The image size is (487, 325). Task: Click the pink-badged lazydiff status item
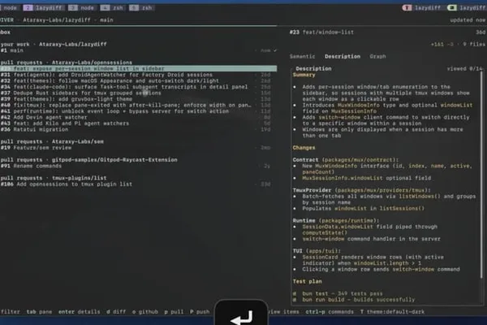coord(421,8)
